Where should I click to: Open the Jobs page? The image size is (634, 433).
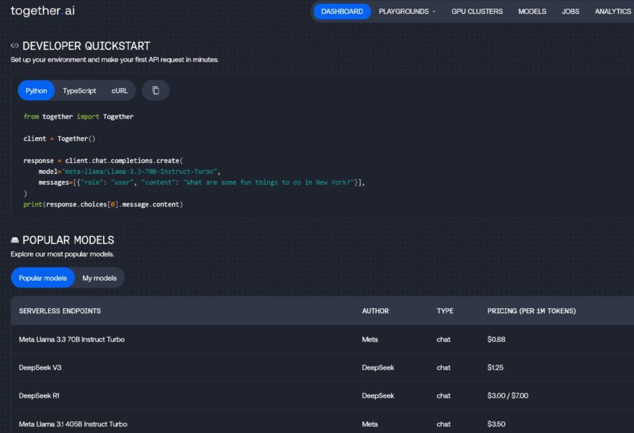(570, 12)
